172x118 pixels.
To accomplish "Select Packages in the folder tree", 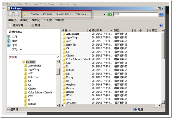I will (x=30, y=62).
